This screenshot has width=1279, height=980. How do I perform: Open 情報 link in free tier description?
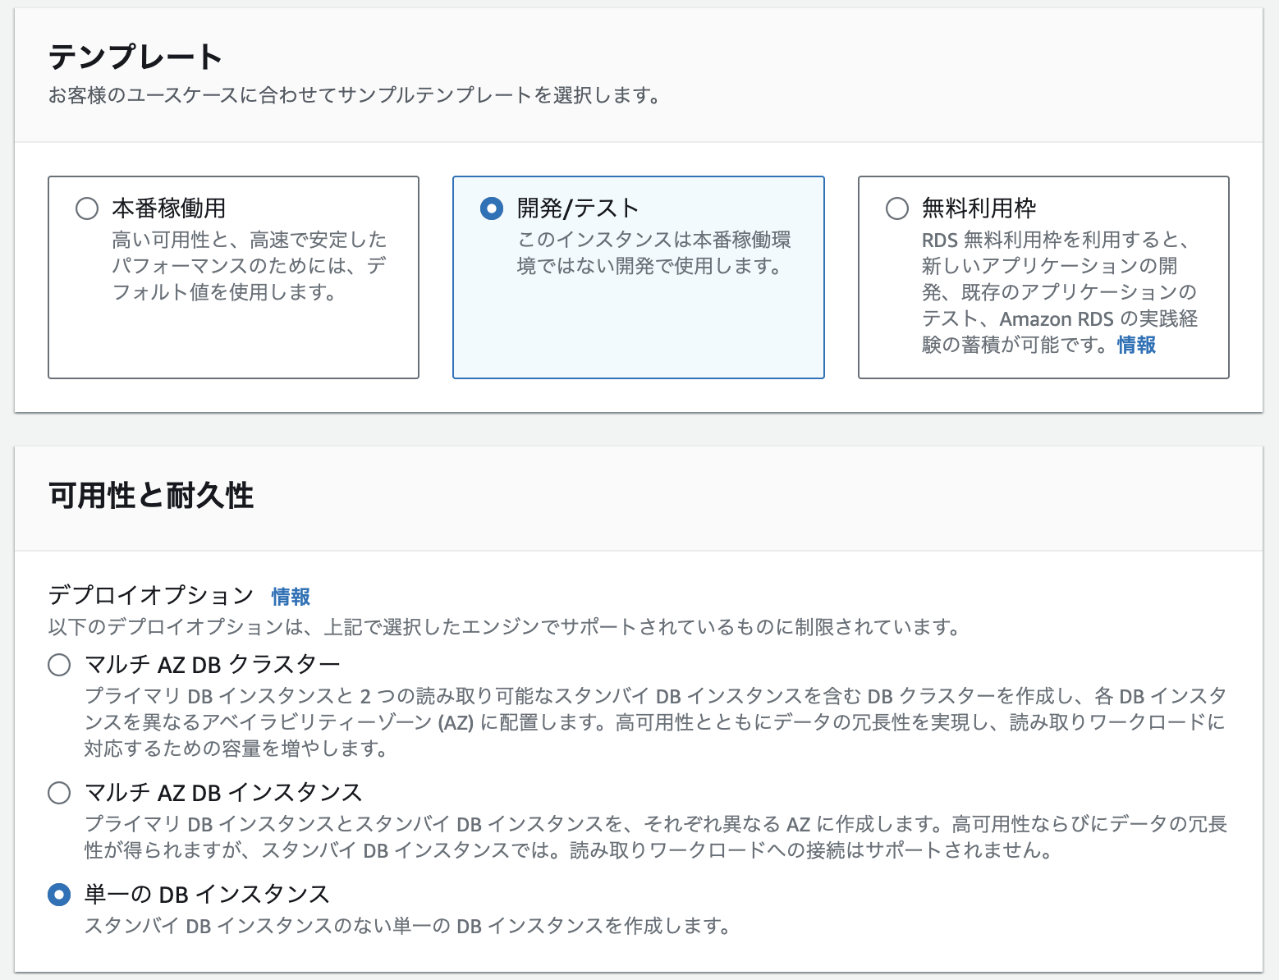tap(1135, 346)
